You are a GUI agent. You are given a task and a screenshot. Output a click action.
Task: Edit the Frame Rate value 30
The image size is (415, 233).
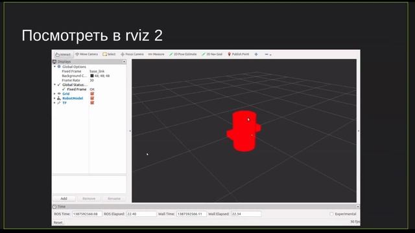pyautogui.click(x=91, y=80)
